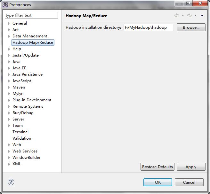Select General in the preferences tree
210x194 pixels.
tap(20, 23)
